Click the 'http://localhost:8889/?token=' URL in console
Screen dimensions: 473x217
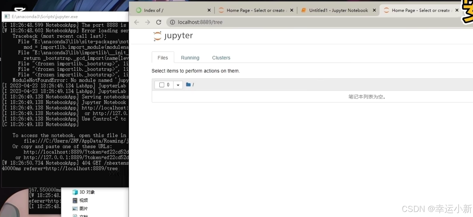point(76,152)
